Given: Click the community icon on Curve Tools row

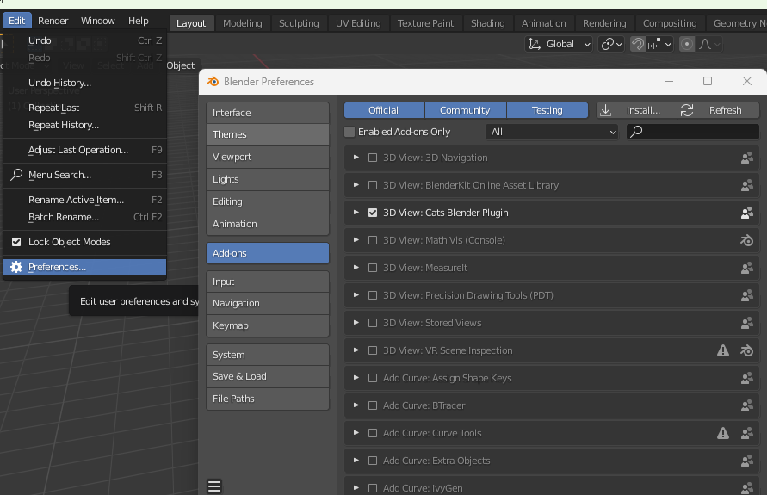Looking at the screenshot, I should [746, 433].
